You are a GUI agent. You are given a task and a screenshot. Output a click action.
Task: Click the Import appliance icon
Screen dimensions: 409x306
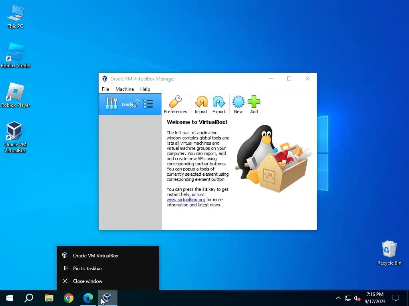pyautogui.click(x=201, y=104)
